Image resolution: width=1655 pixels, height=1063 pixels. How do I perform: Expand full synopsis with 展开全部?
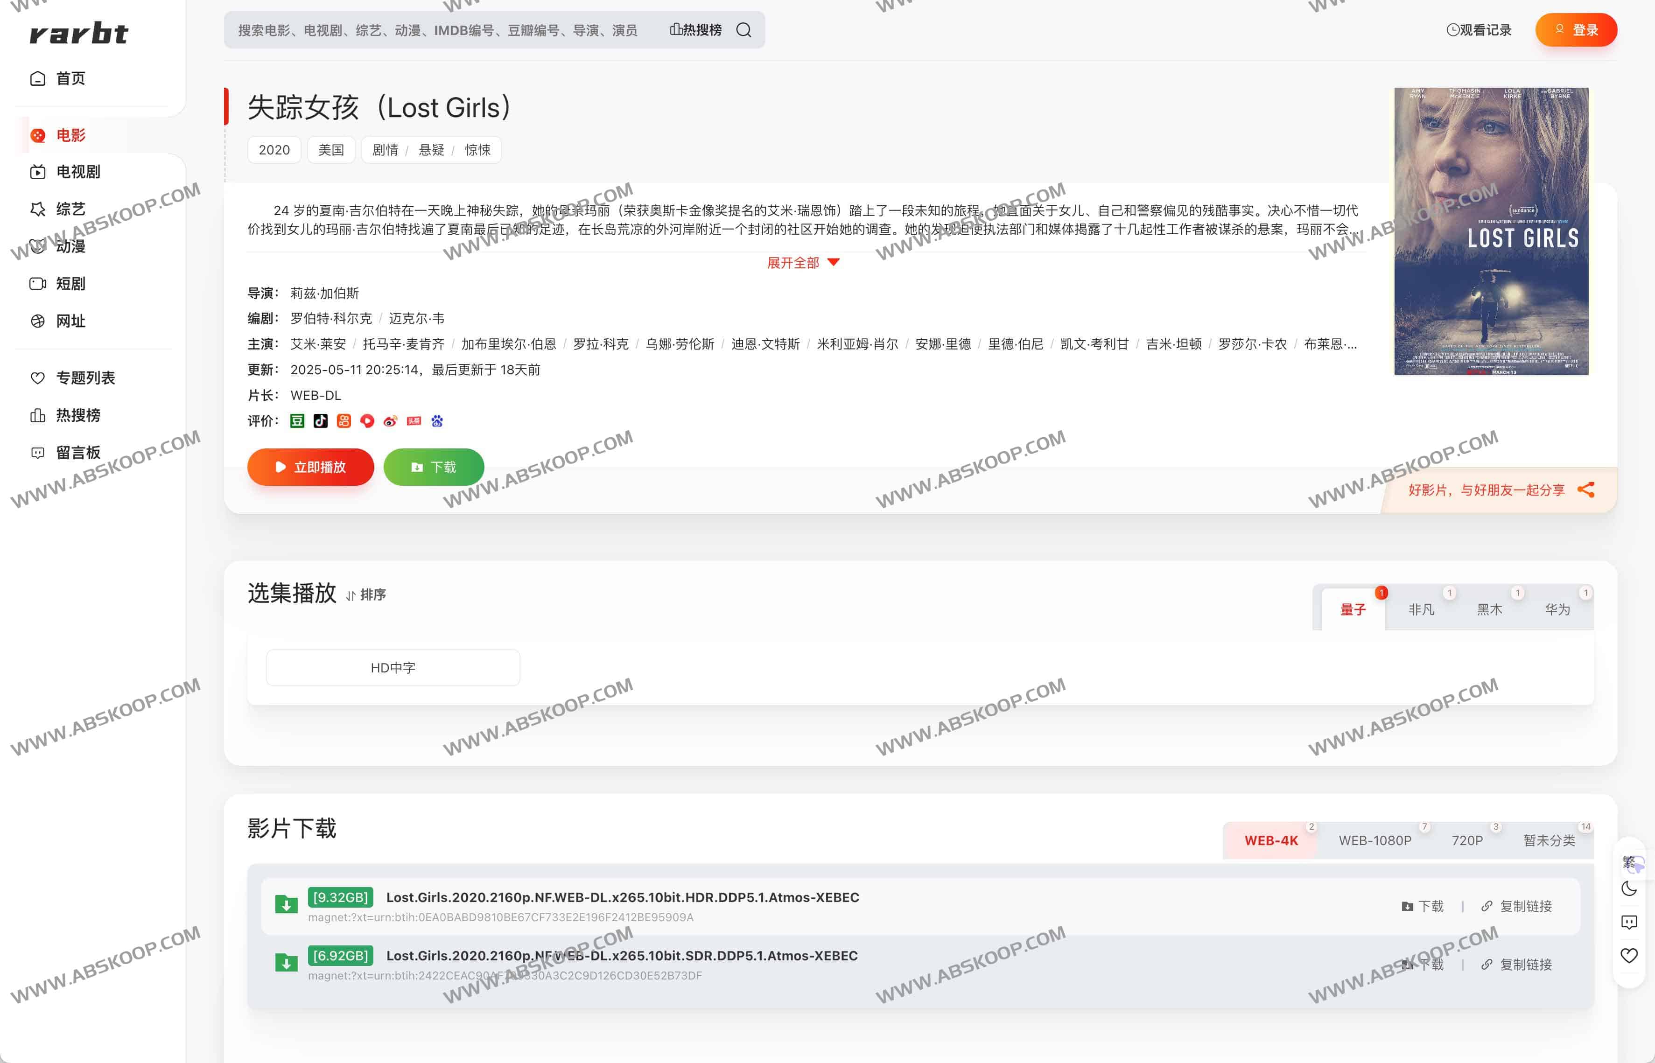click(802, 262)
